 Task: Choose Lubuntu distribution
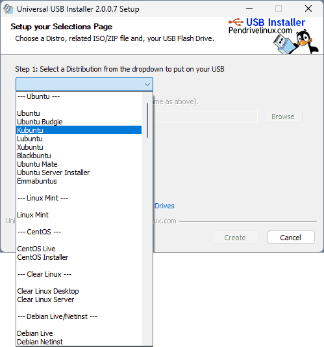[79, 139]
